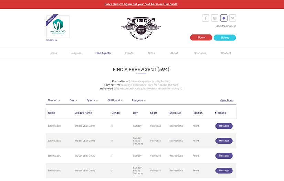Image resolution: width=284 pixels, height=181 pixels.
Task: Visit the Store nav item
Action: (151, 53)
